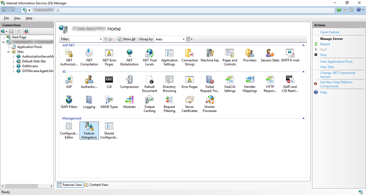Open the view mode dropdown button

[x=189, y=39]
